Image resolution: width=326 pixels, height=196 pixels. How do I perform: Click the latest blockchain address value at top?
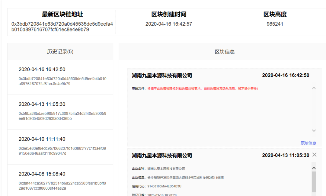coord(62,27)
